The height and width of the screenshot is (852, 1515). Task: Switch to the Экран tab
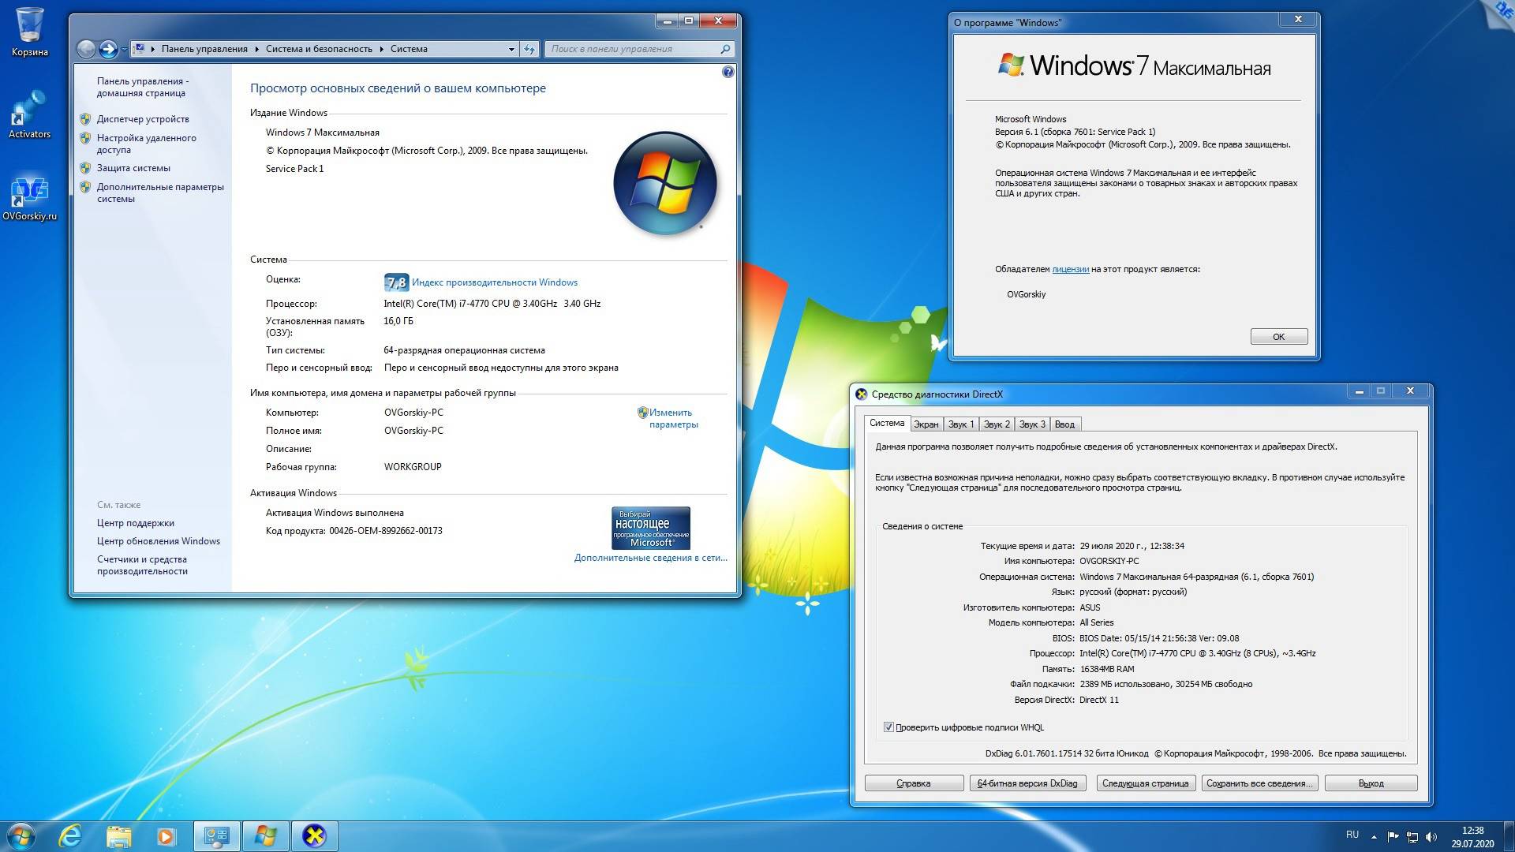pos(926,424)
